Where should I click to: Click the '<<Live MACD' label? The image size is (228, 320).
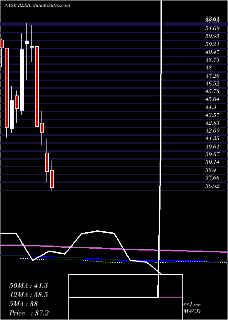point(192,308)
